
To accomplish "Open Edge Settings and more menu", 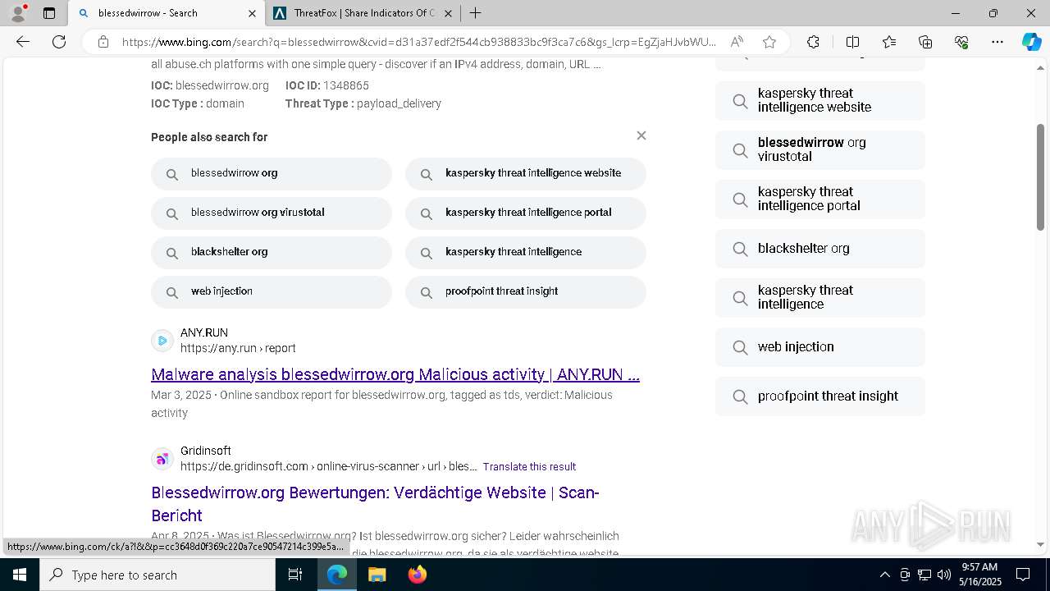I will pyautogui.click(x=997, y=42).
